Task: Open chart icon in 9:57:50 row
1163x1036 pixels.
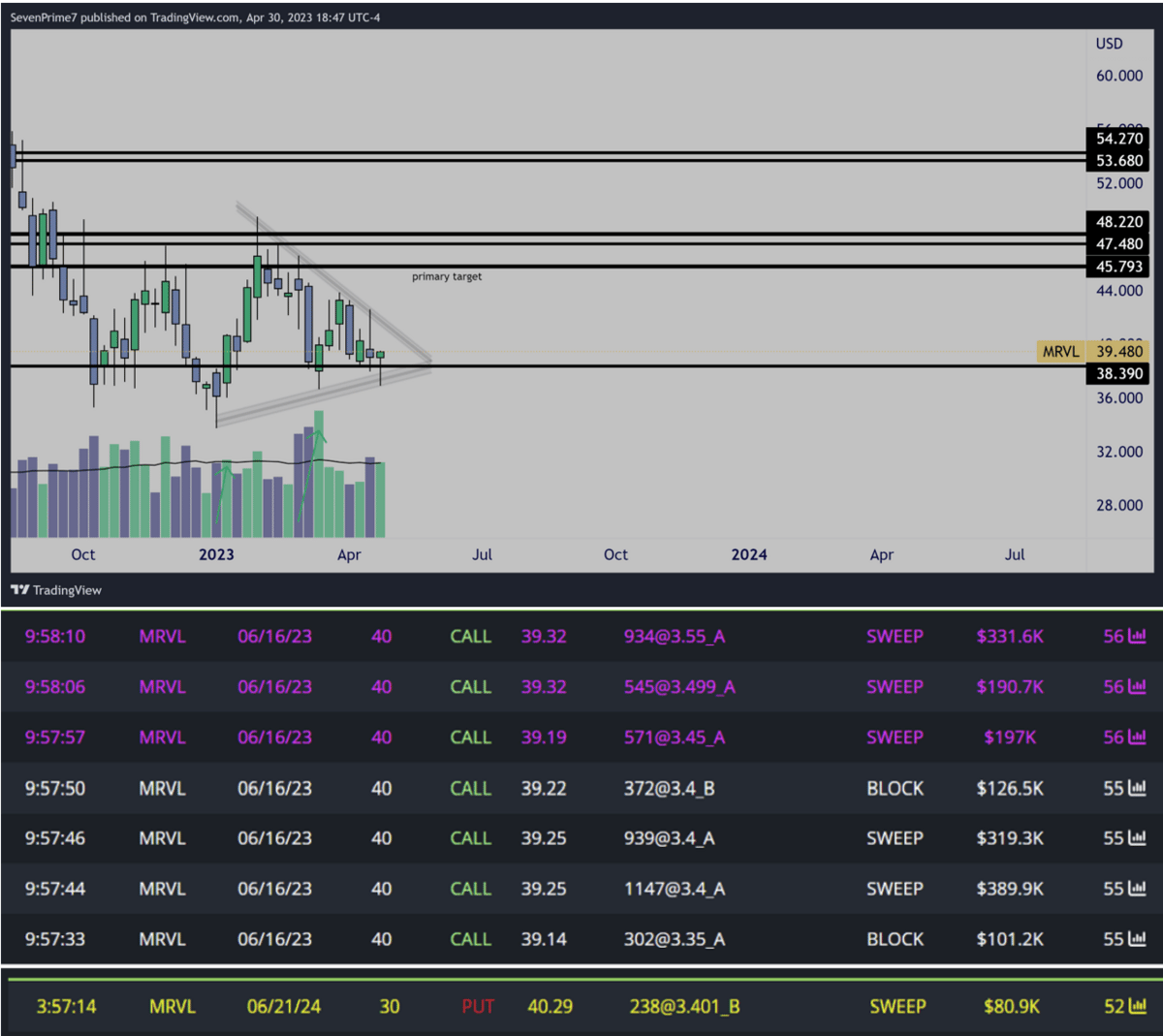Action: click(x=1138, y=789)
